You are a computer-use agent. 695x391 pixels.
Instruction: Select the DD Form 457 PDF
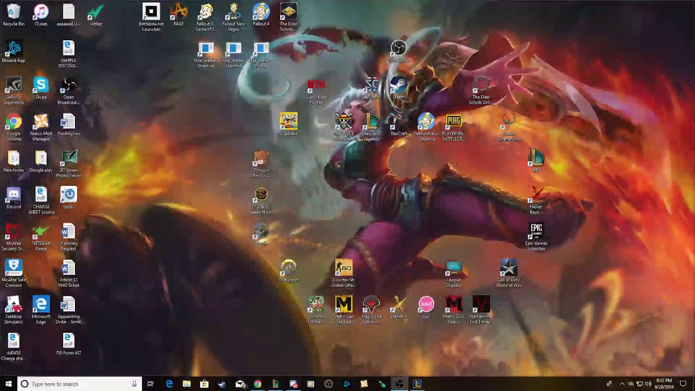[x=68, y=344]
